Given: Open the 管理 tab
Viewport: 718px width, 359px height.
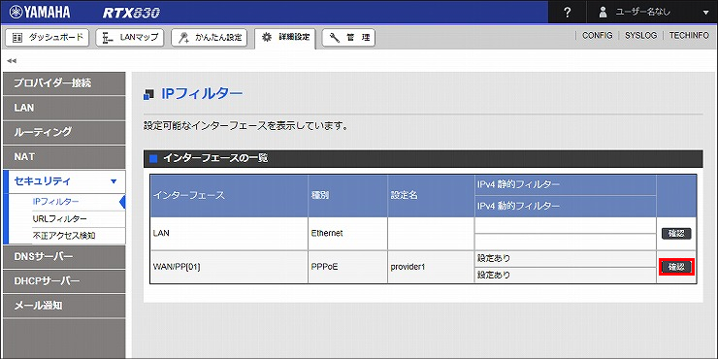Looking at the screenshot, I should click(348, 38).
